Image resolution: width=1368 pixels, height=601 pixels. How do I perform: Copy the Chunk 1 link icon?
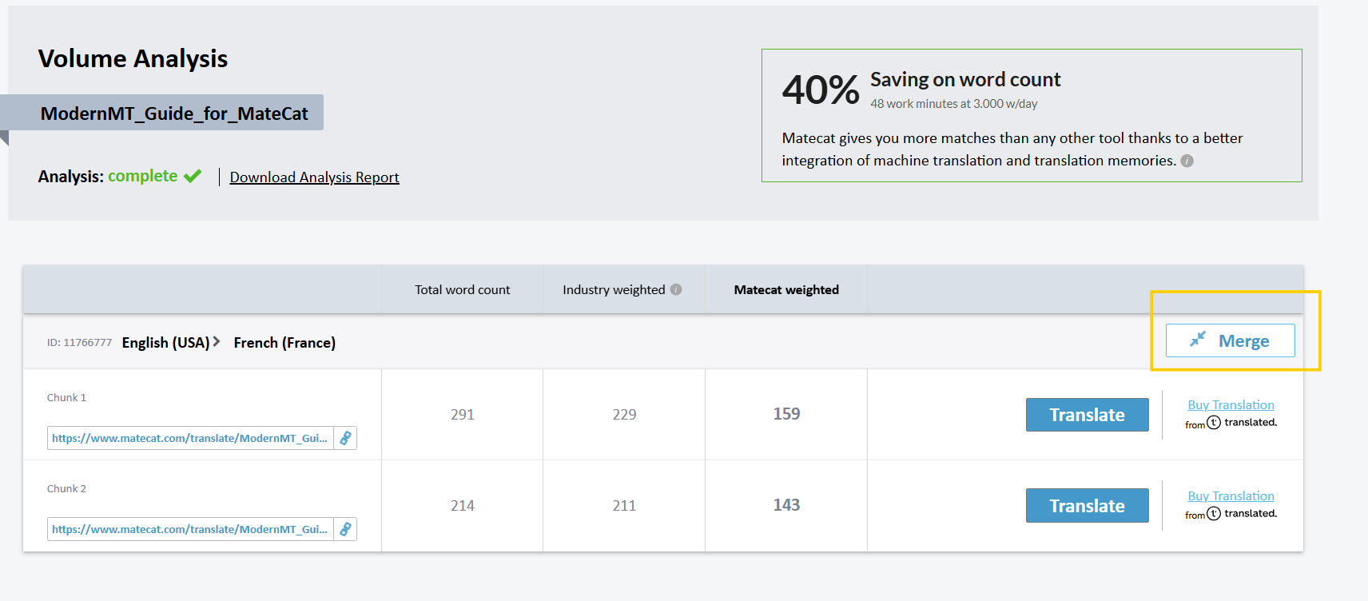tap(345, 438)
